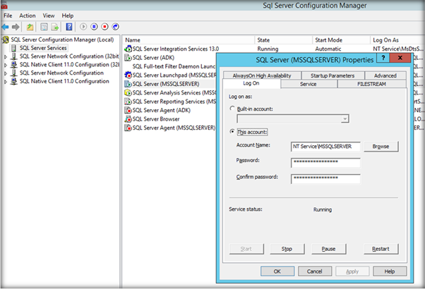Image resolution: width=425 pixels, height=289 pixels.
Task: Click the Forward arrow toolbar icon
Action: [16, 27]
